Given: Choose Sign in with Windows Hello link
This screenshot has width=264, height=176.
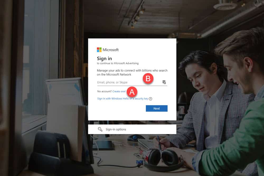Looking at the screenshot, I should coord(123,99).
